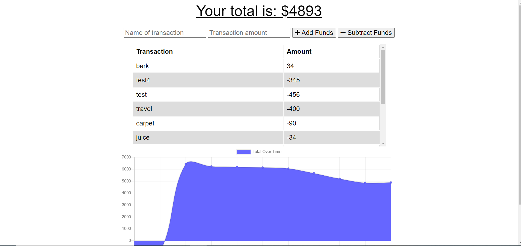Click the Transaction amount input field
521x246 pixels.
(249, 32)
